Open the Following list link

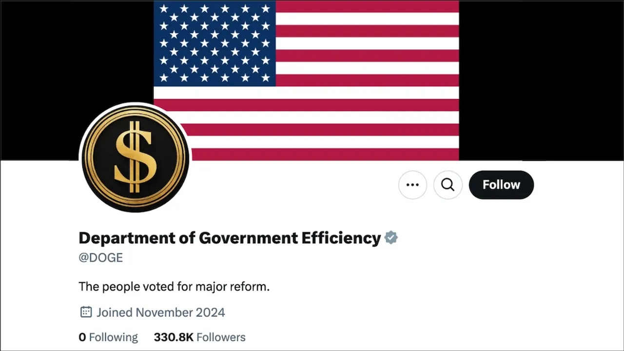[108, 337]
